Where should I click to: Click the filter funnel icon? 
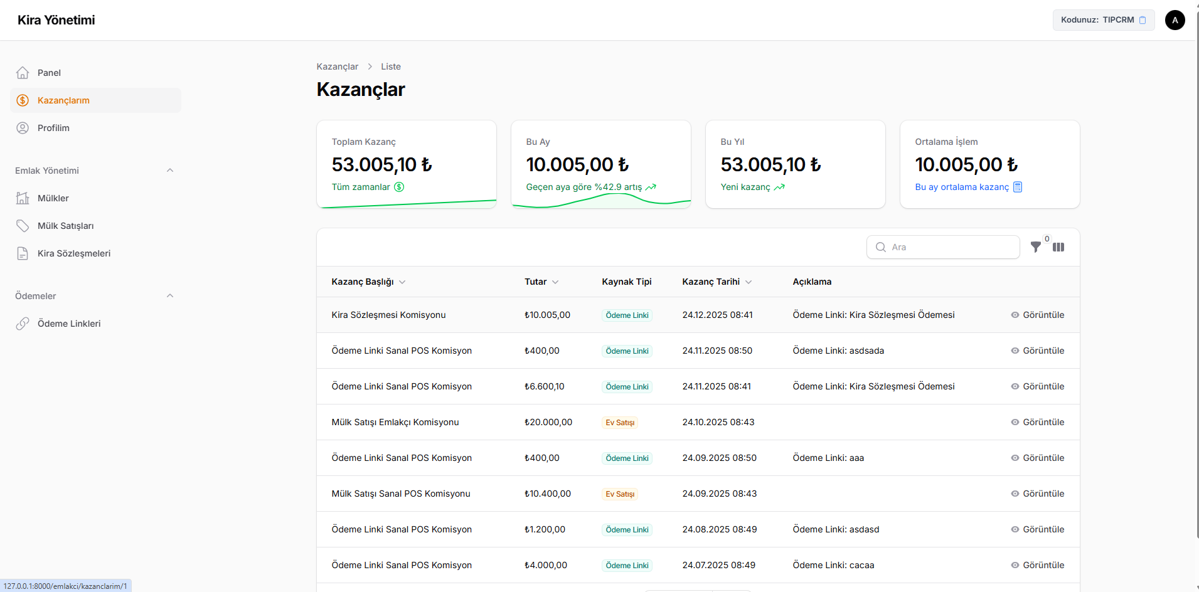(1036, 247)
